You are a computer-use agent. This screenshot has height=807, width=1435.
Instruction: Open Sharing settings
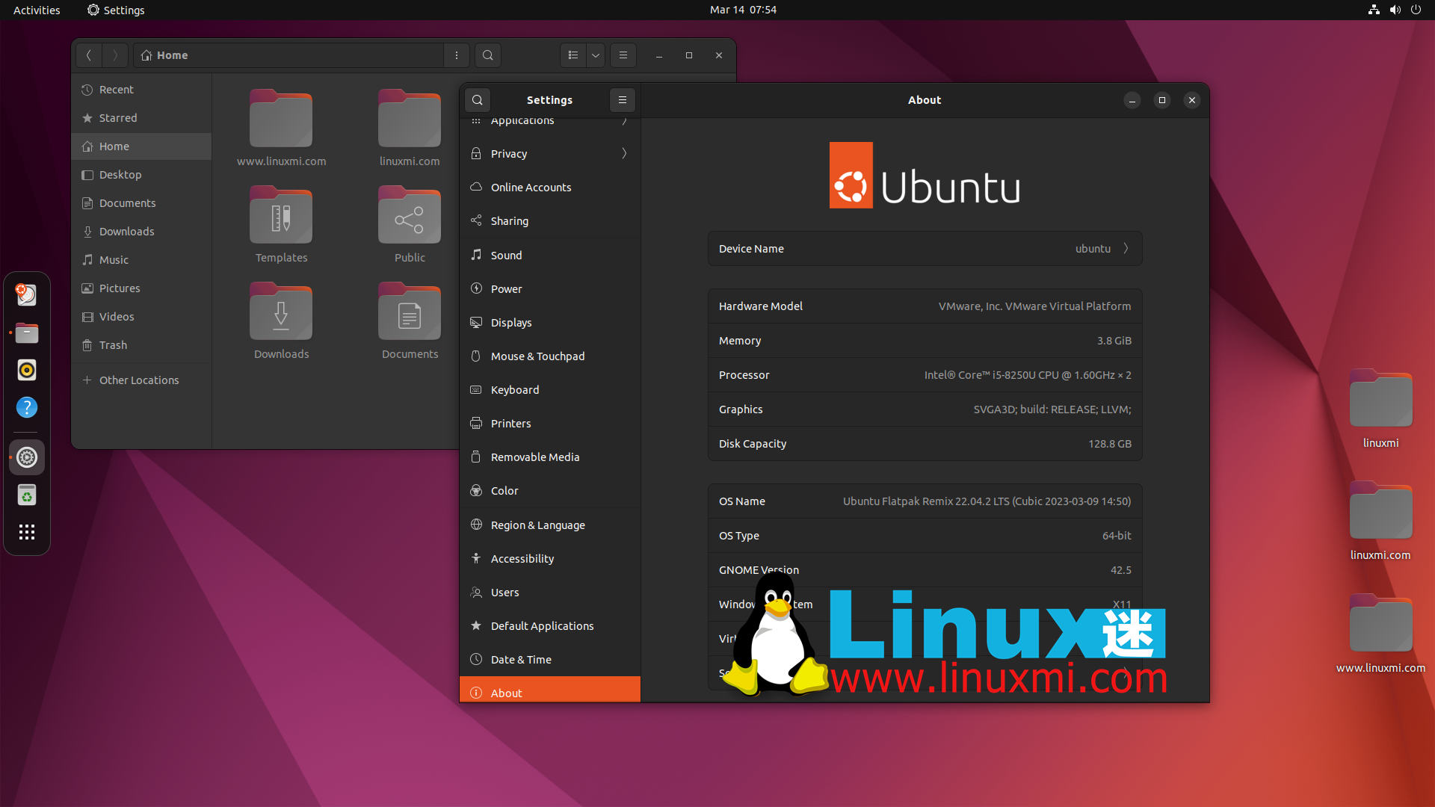pos(550,221)
